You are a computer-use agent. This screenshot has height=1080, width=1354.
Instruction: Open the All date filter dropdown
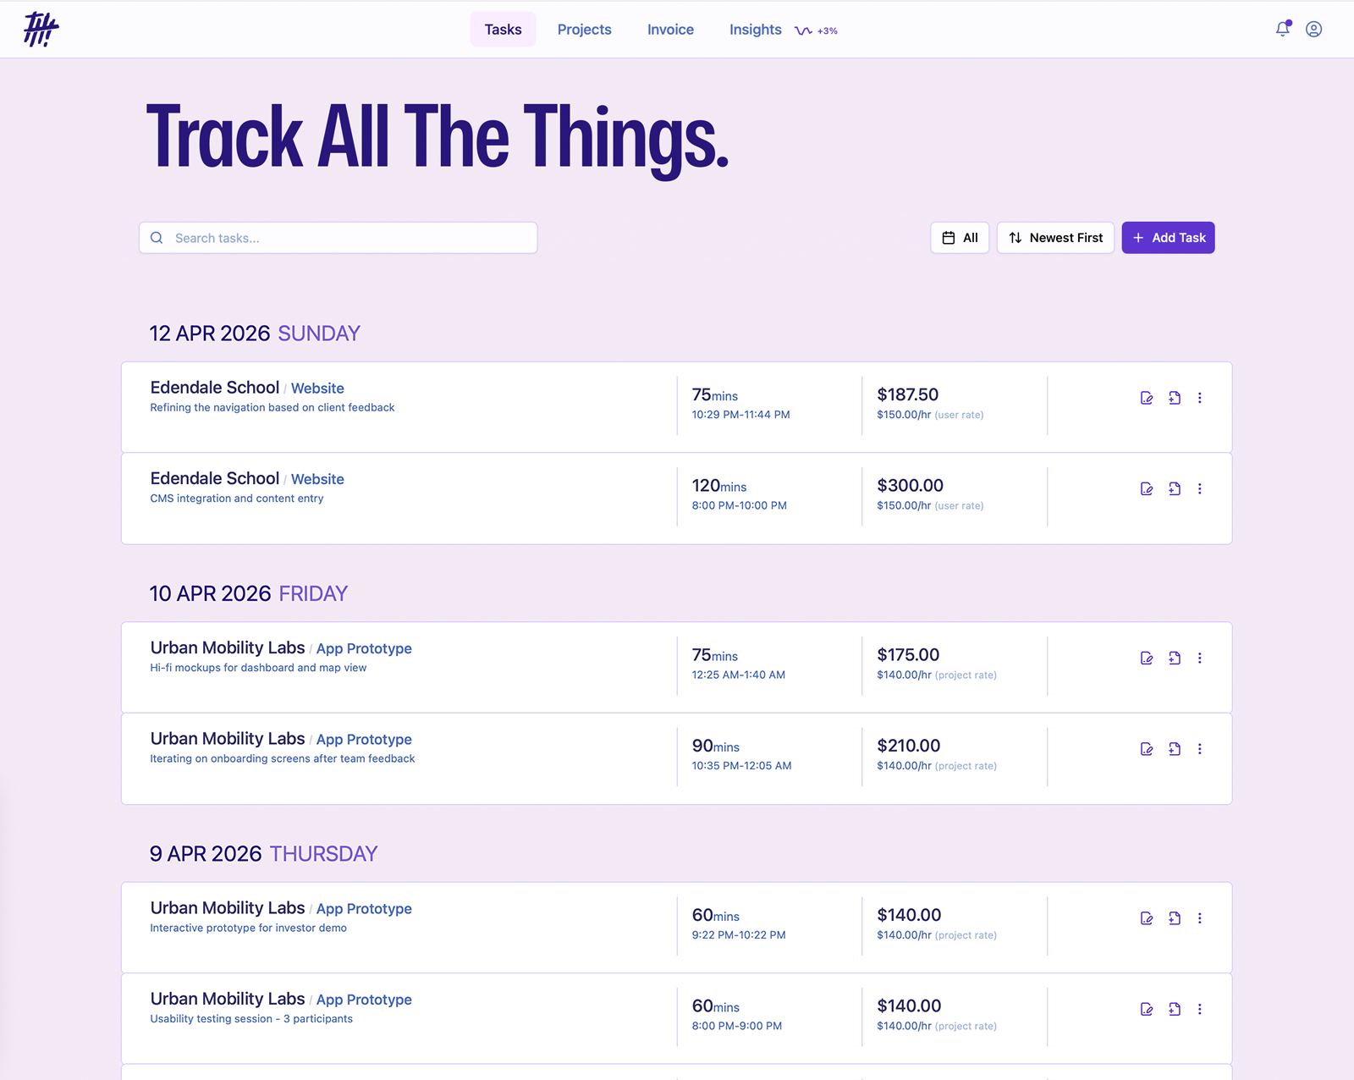click(x=960, y=237)
